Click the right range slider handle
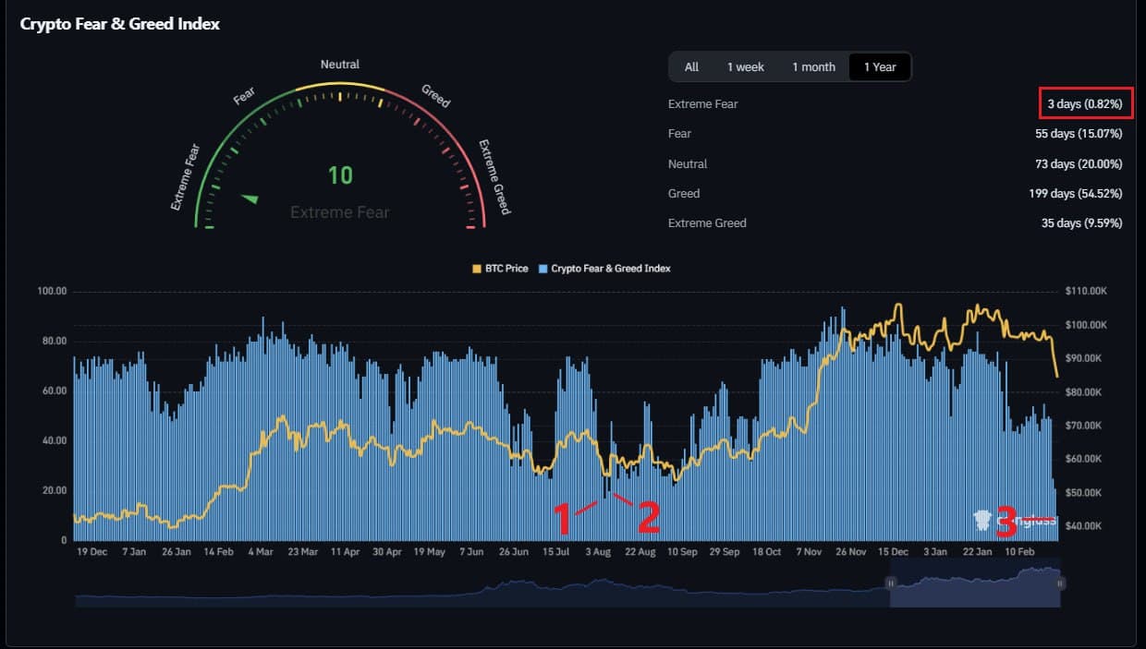The height and width of the screenshot is (649, 1146). point(1061,583)
